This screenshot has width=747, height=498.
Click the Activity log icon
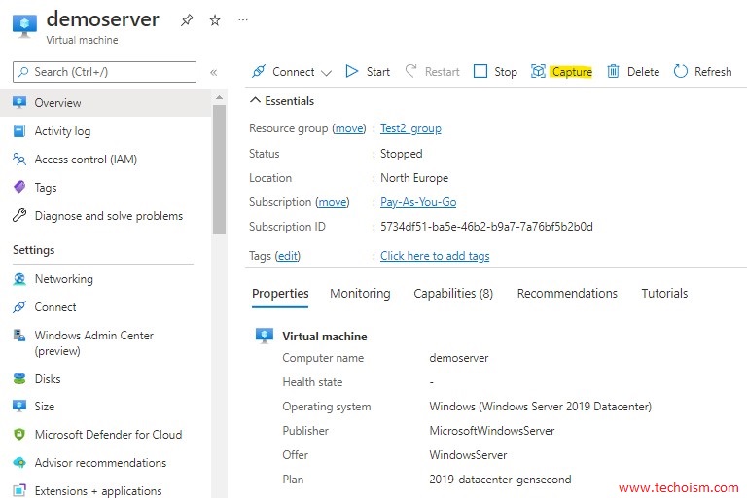(x=19, y=131)
